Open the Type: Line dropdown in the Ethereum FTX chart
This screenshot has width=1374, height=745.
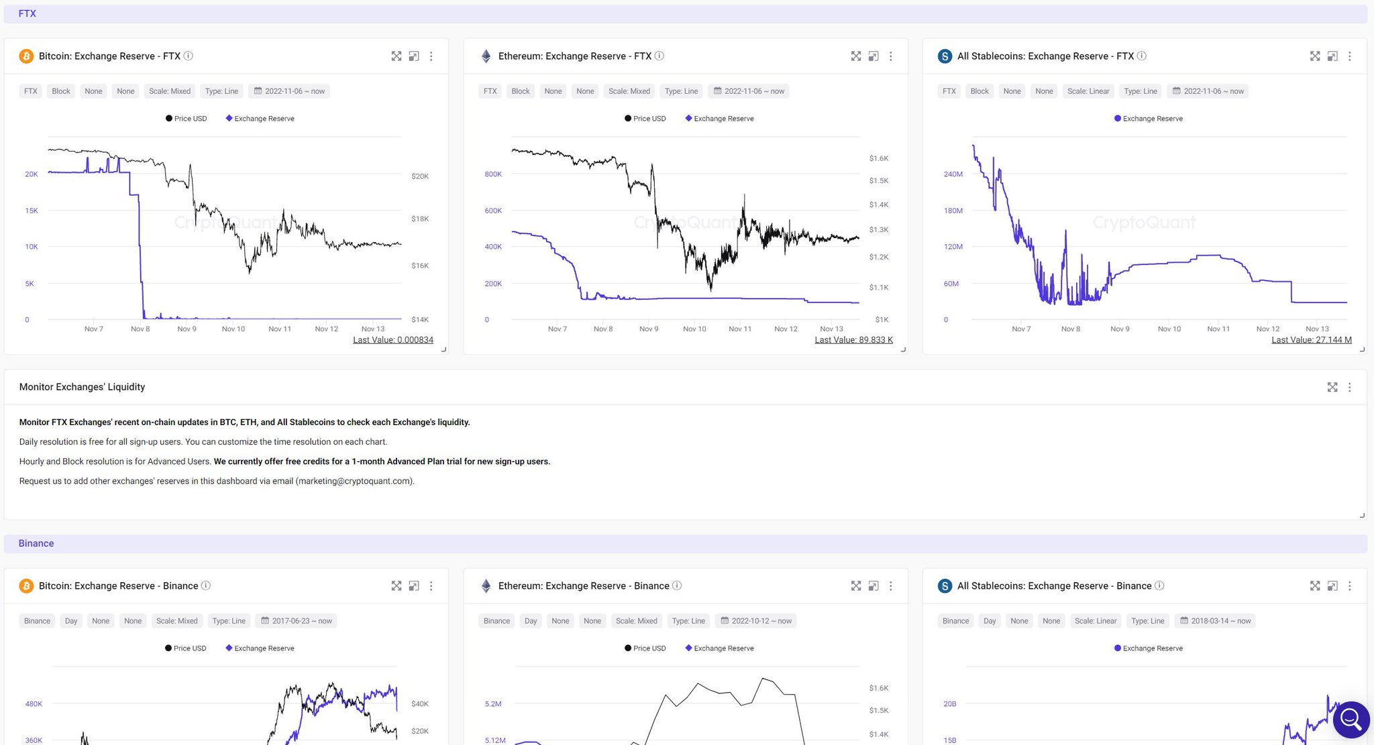pos(681,91)
